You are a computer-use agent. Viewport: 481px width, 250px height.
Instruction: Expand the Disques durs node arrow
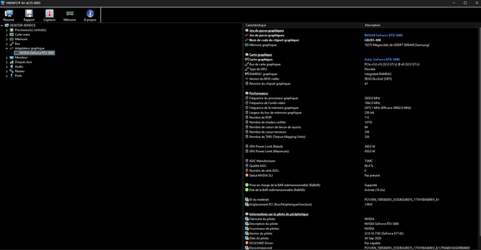[7, 62]
